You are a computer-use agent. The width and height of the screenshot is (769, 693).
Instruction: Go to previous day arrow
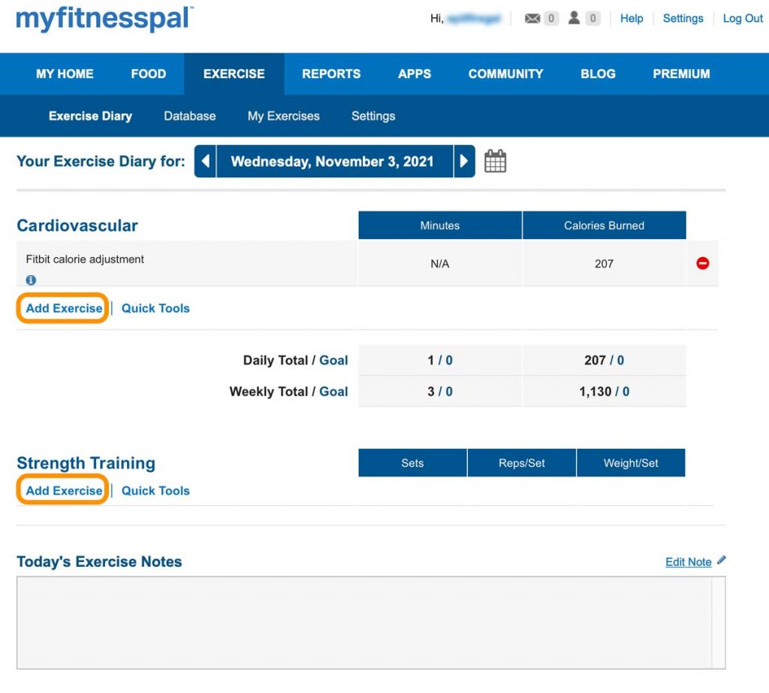(x=205, y=162)
